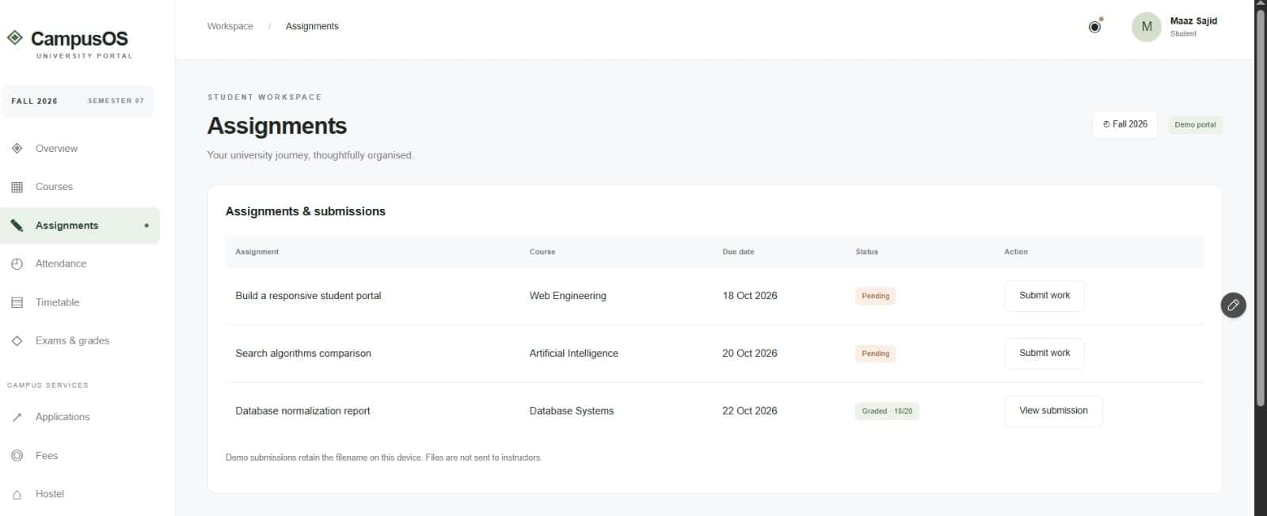Screen dimensions: 1267x516
Task: Click the 18 Oct 2026 due date
Action: click(x=750, y=296)
